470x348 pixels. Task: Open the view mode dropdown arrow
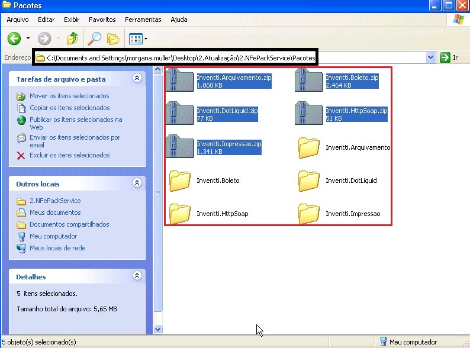click(146, 40)
